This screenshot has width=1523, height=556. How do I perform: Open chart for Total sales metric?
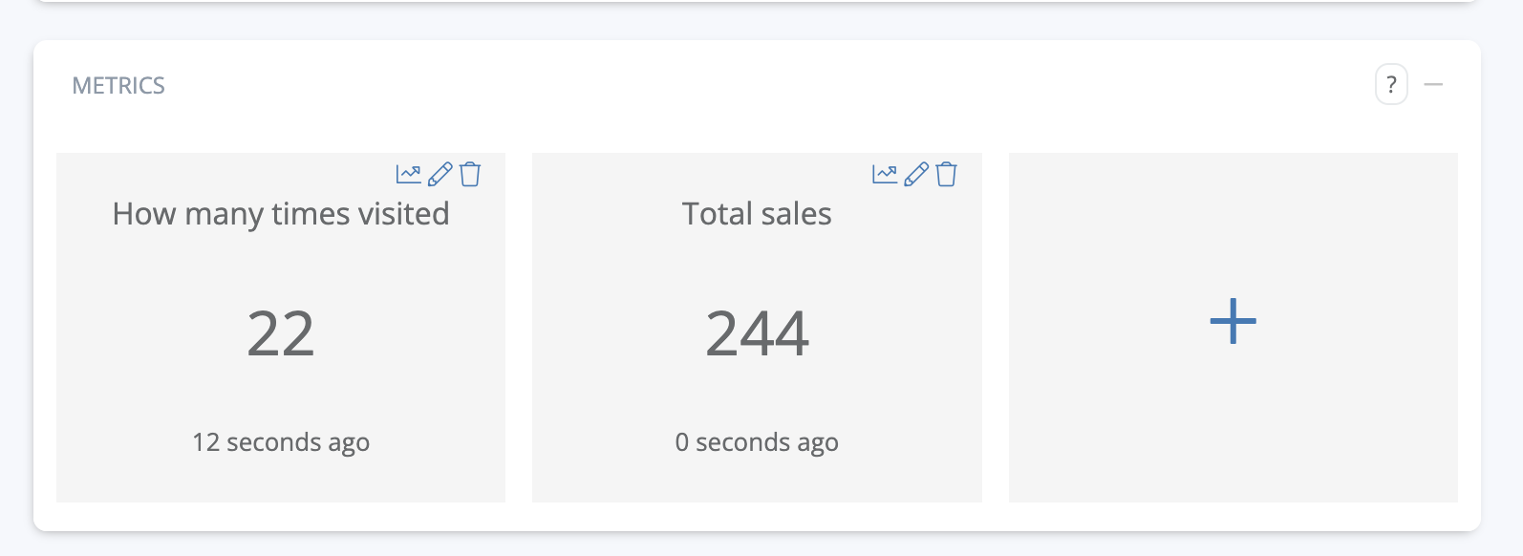885,174
